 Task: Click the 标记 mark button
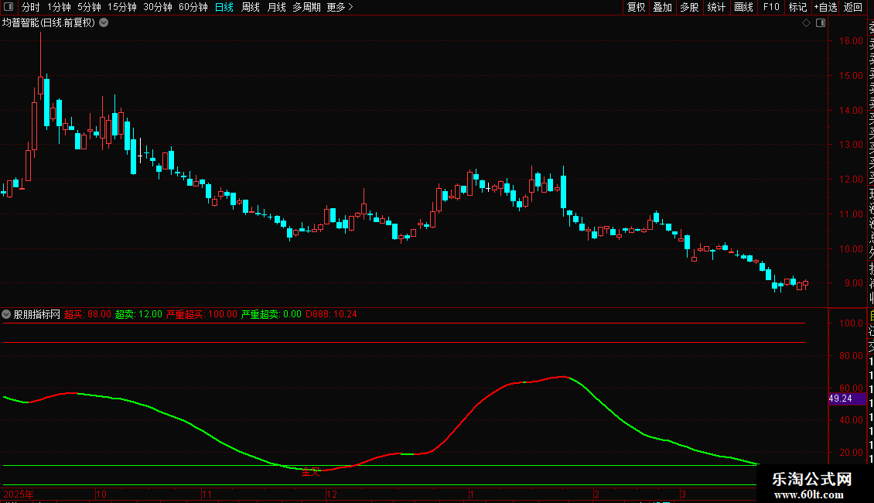[x=797, y=7]
